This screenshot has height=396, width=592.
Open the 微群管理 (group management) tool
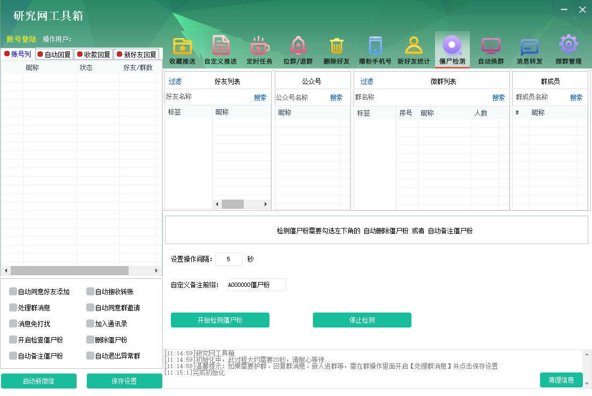click(568, 49)
